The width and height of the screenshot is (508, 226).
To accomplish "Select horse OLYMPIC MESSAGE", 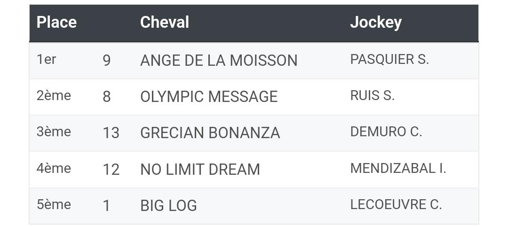I will [x=209, y=96].
